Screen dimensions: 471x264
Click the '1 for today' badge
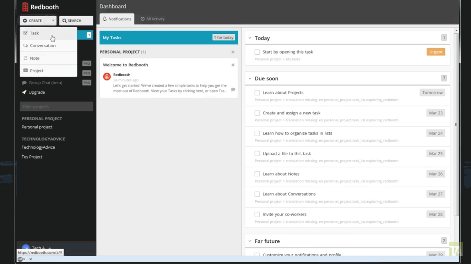(x=224, y=37)
